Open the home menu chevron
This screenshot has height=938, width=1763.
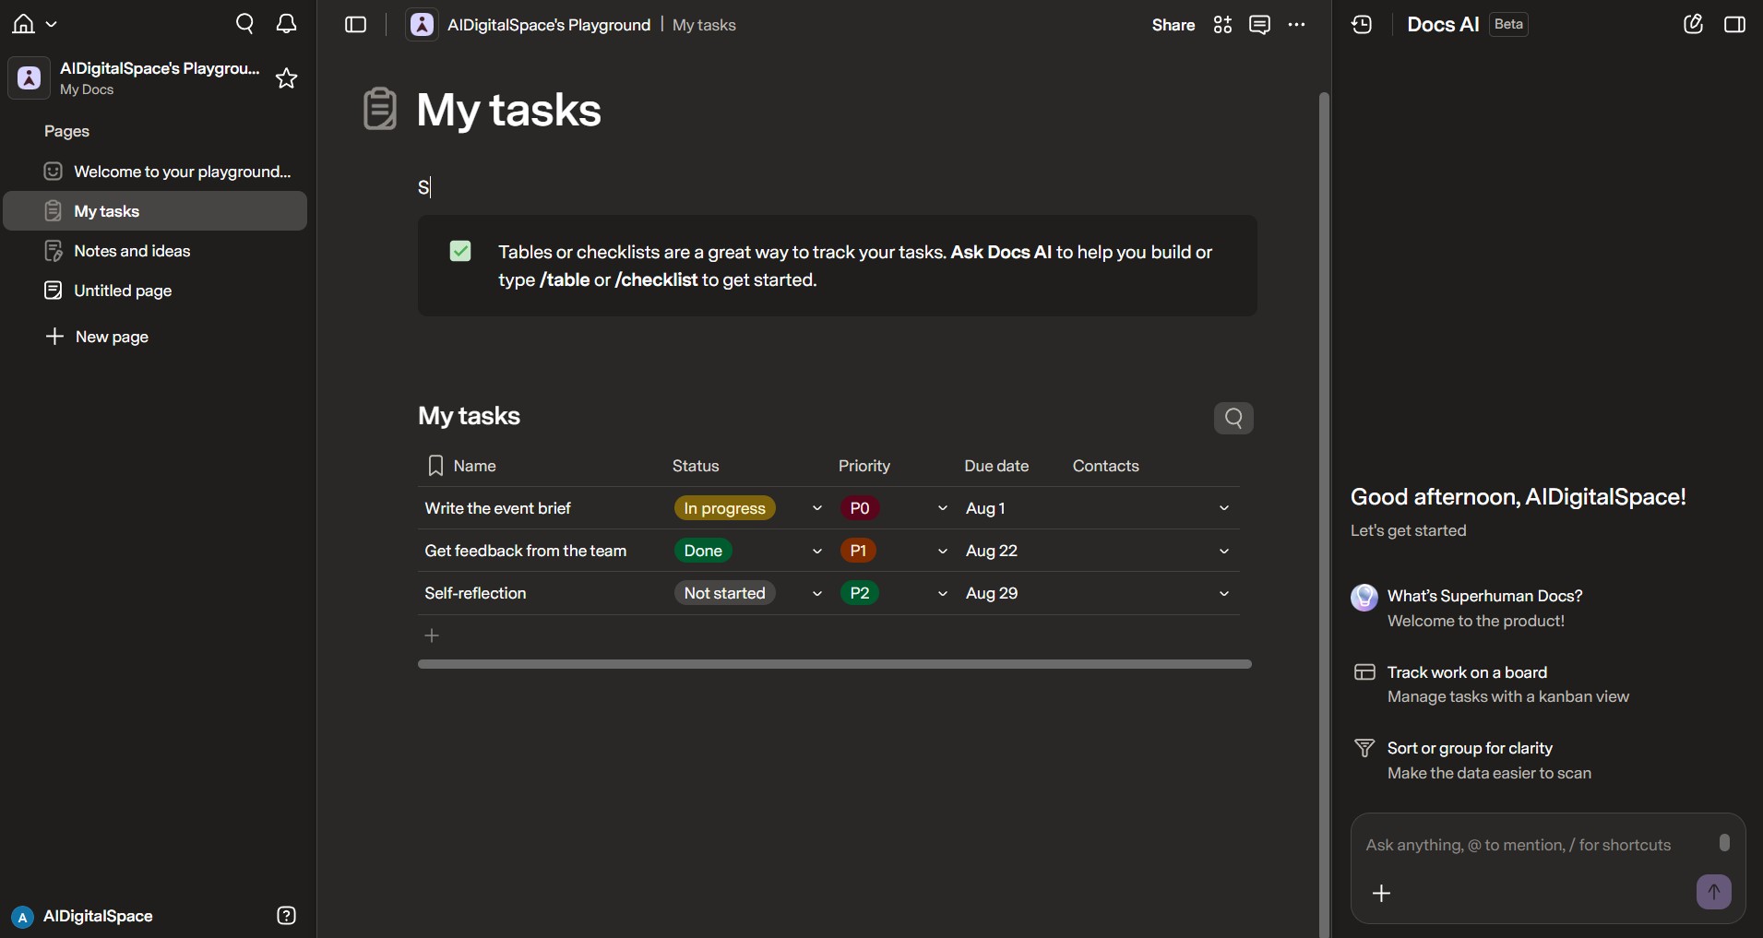click(x=52, y=25)
